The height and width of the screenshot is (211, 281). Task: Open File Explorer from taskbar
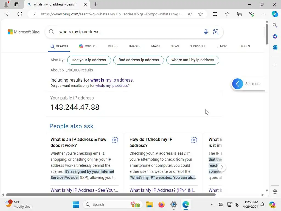pos(150,204)
